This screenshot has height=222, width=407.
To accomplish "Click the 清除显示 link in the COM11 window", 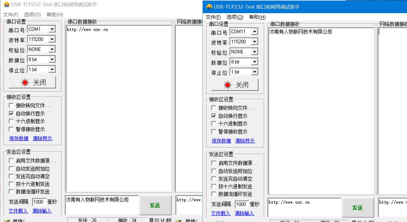I will (245, 141).
